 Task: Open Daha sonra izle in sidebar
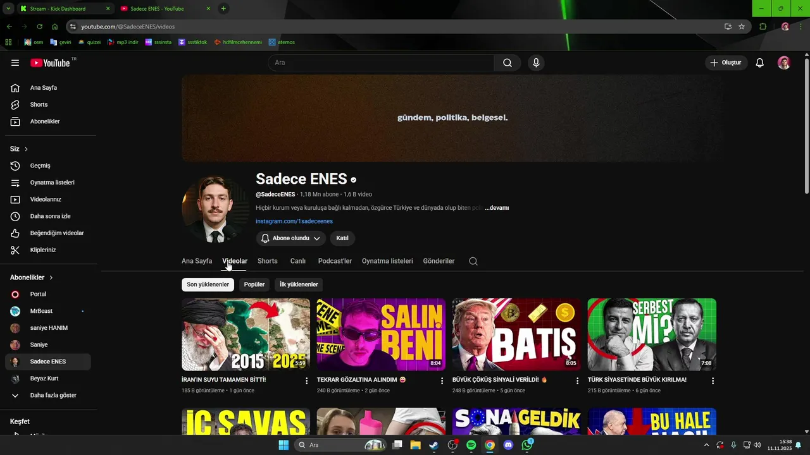pyautogui.click(x=48, y=216)
